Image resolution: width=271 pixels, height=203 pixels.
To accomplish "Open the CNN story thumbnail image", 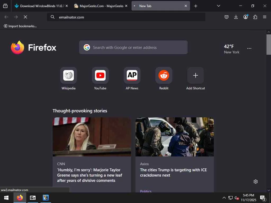I will tap(92, 137).
